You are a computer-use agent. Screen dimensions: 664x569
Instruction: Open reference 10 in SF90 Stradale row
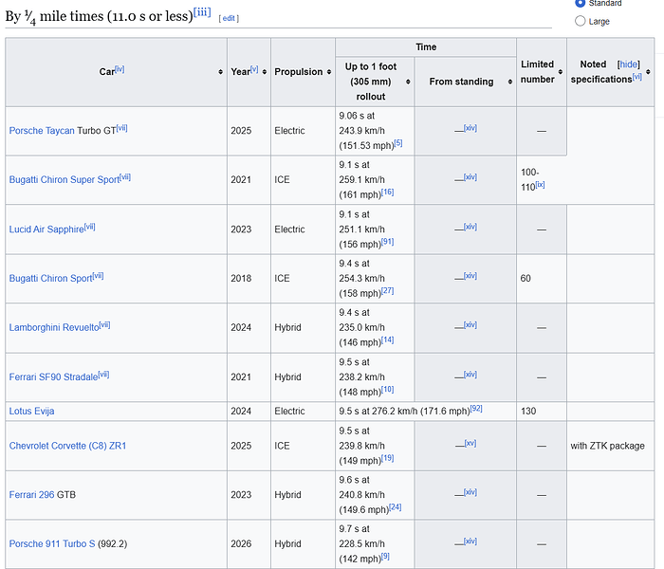(x=387, y=390)
